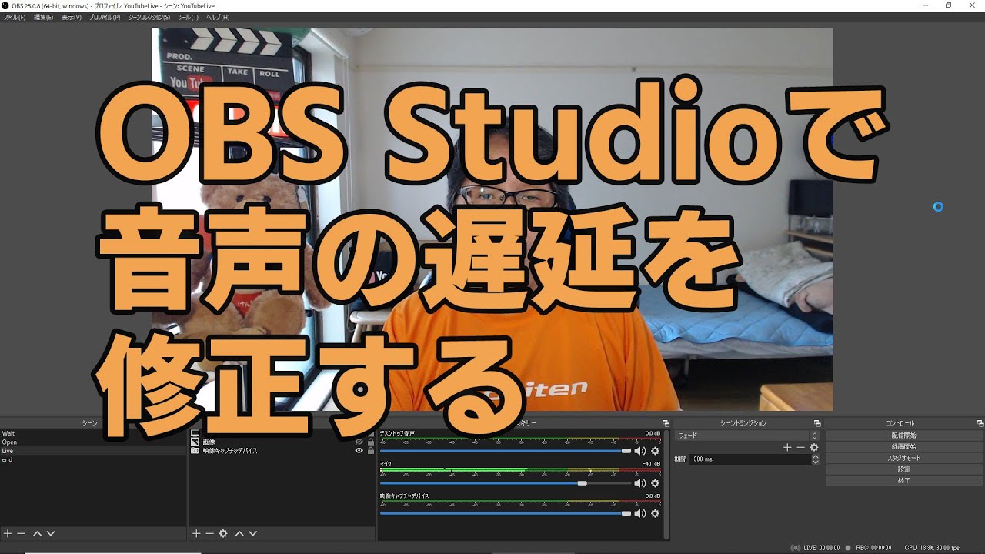Select the Live scene
Viewport: 985px width, 554px height.
[93, 451]
